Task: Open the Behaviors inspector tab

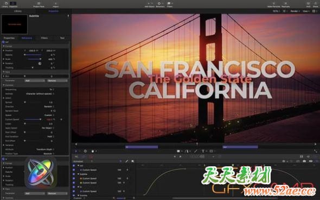Action: coord(27,38)
